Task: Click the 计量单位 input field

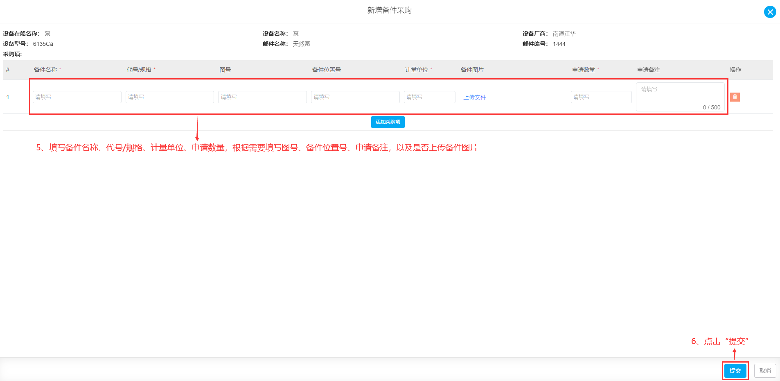Action: [x=430, y=97]
